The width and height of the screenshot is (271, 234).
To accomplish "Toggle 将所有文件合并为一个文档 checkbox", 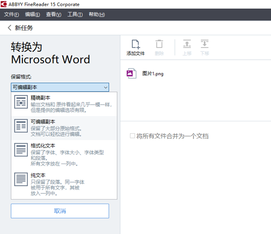I will pos(132,136).
